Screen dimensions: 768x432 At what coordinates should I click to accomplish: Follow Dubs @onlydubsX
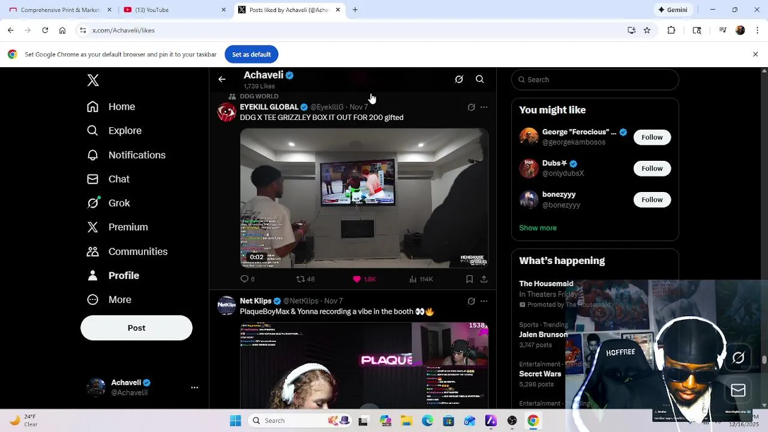click(x=652, y=169)
